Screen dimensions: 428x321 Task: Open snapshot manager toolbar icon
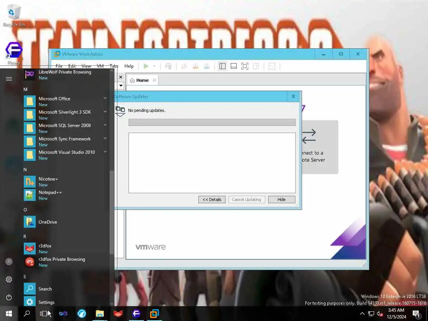point(207,66)
